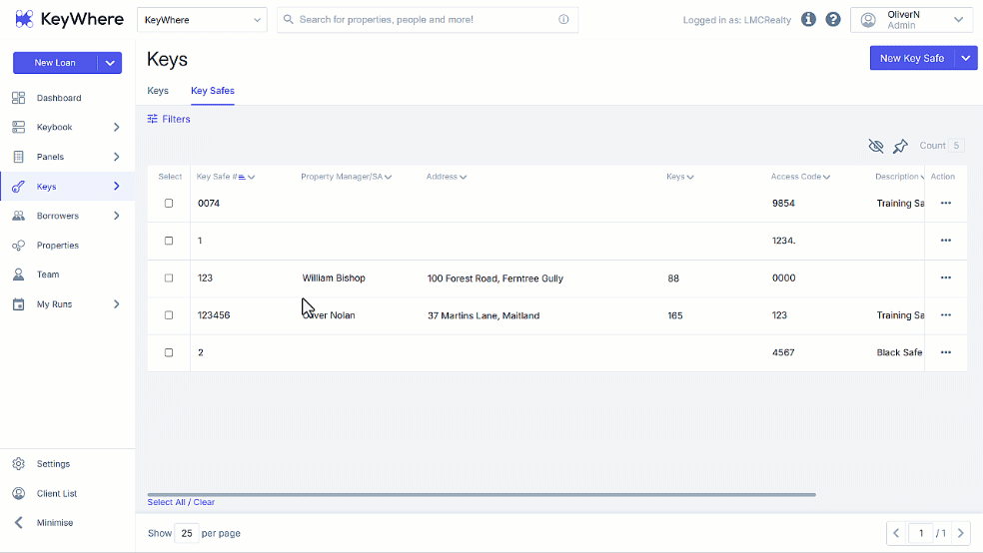The height and width of the screenshot is (553, 983).
Task: Click the Keybook sidebar icon
Action: [x=18, y=127]
